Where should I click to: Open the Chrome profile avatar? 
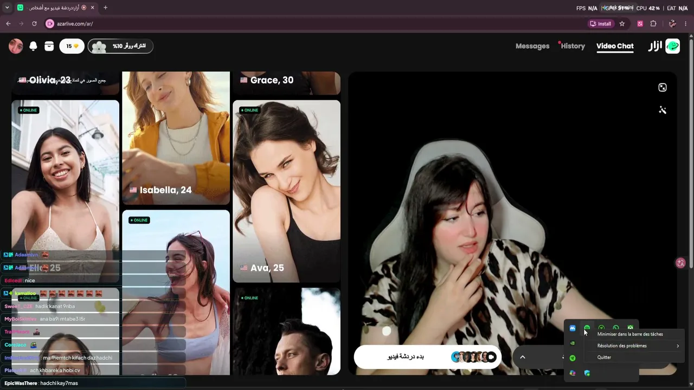[672, 24]
